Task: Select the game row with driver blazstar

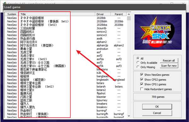Action: 66,97
